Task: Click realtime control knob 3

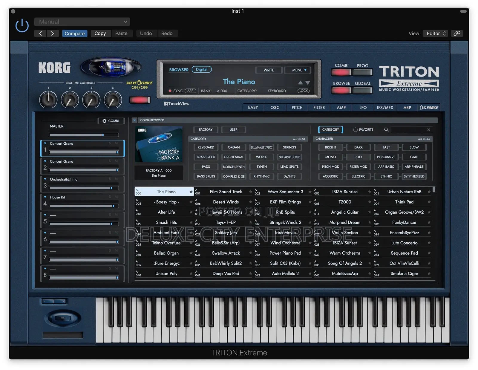Action: 91,100
